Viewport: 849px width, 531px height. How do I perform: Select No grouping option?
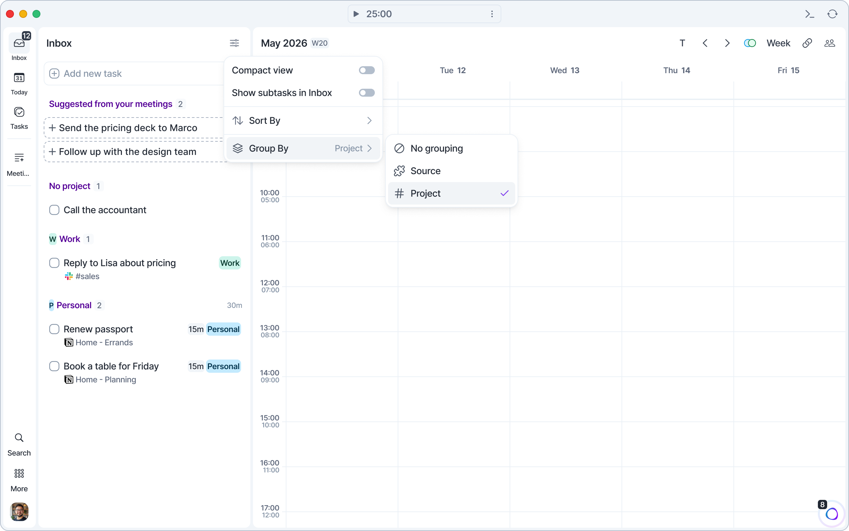click(x=451, y=148)
